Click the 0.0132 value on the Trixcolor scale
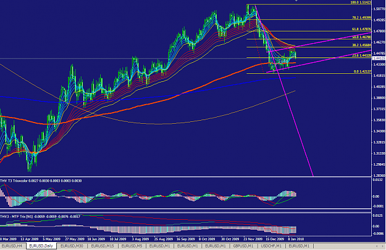Viewport: 386px width, 250px height. coord(377,180)
